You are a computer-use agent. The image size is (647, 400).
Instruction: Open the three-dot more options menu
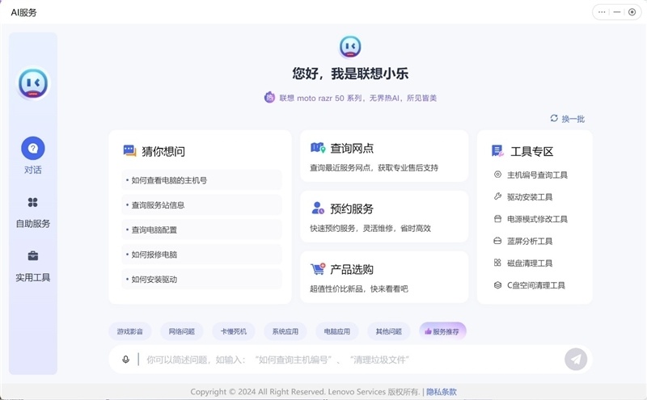pyautogui.click(x=601, y=12)
